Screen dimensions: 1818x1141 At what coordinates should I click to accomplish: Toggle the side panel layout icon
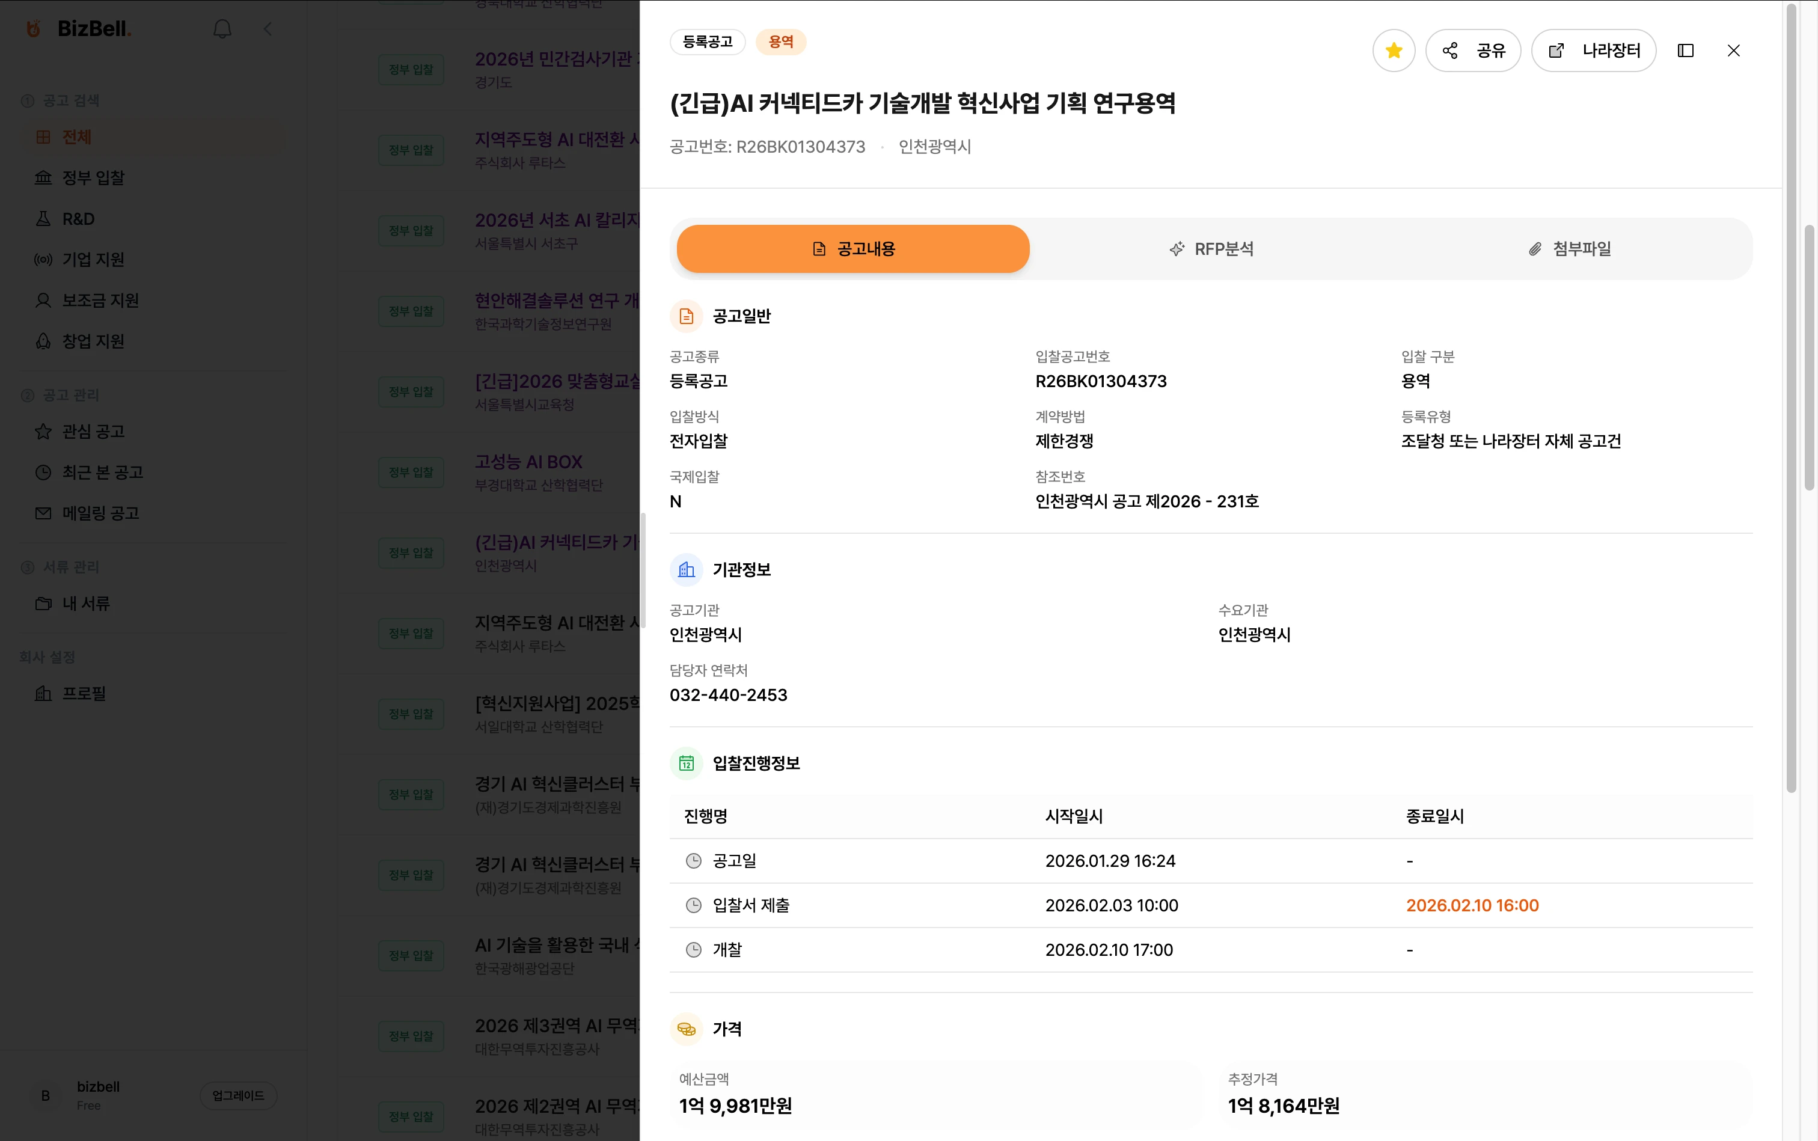(1685, 50)
